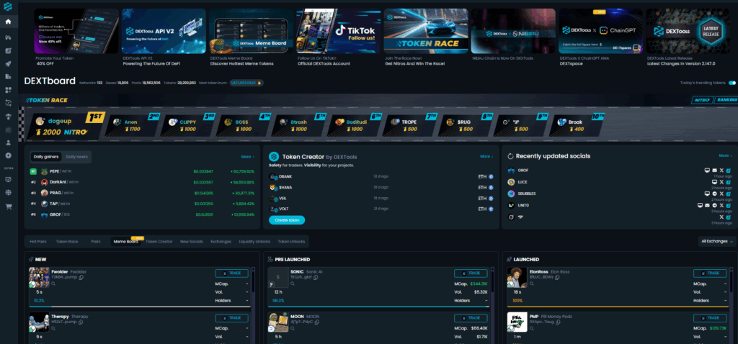
Task: Select the Exchanges tab
Action: click(221, 242)
